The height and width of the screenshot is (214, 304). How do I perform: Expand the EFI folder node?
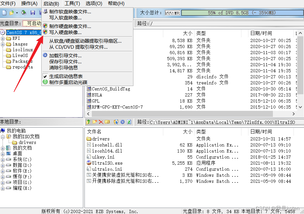(x=3, y=39)
